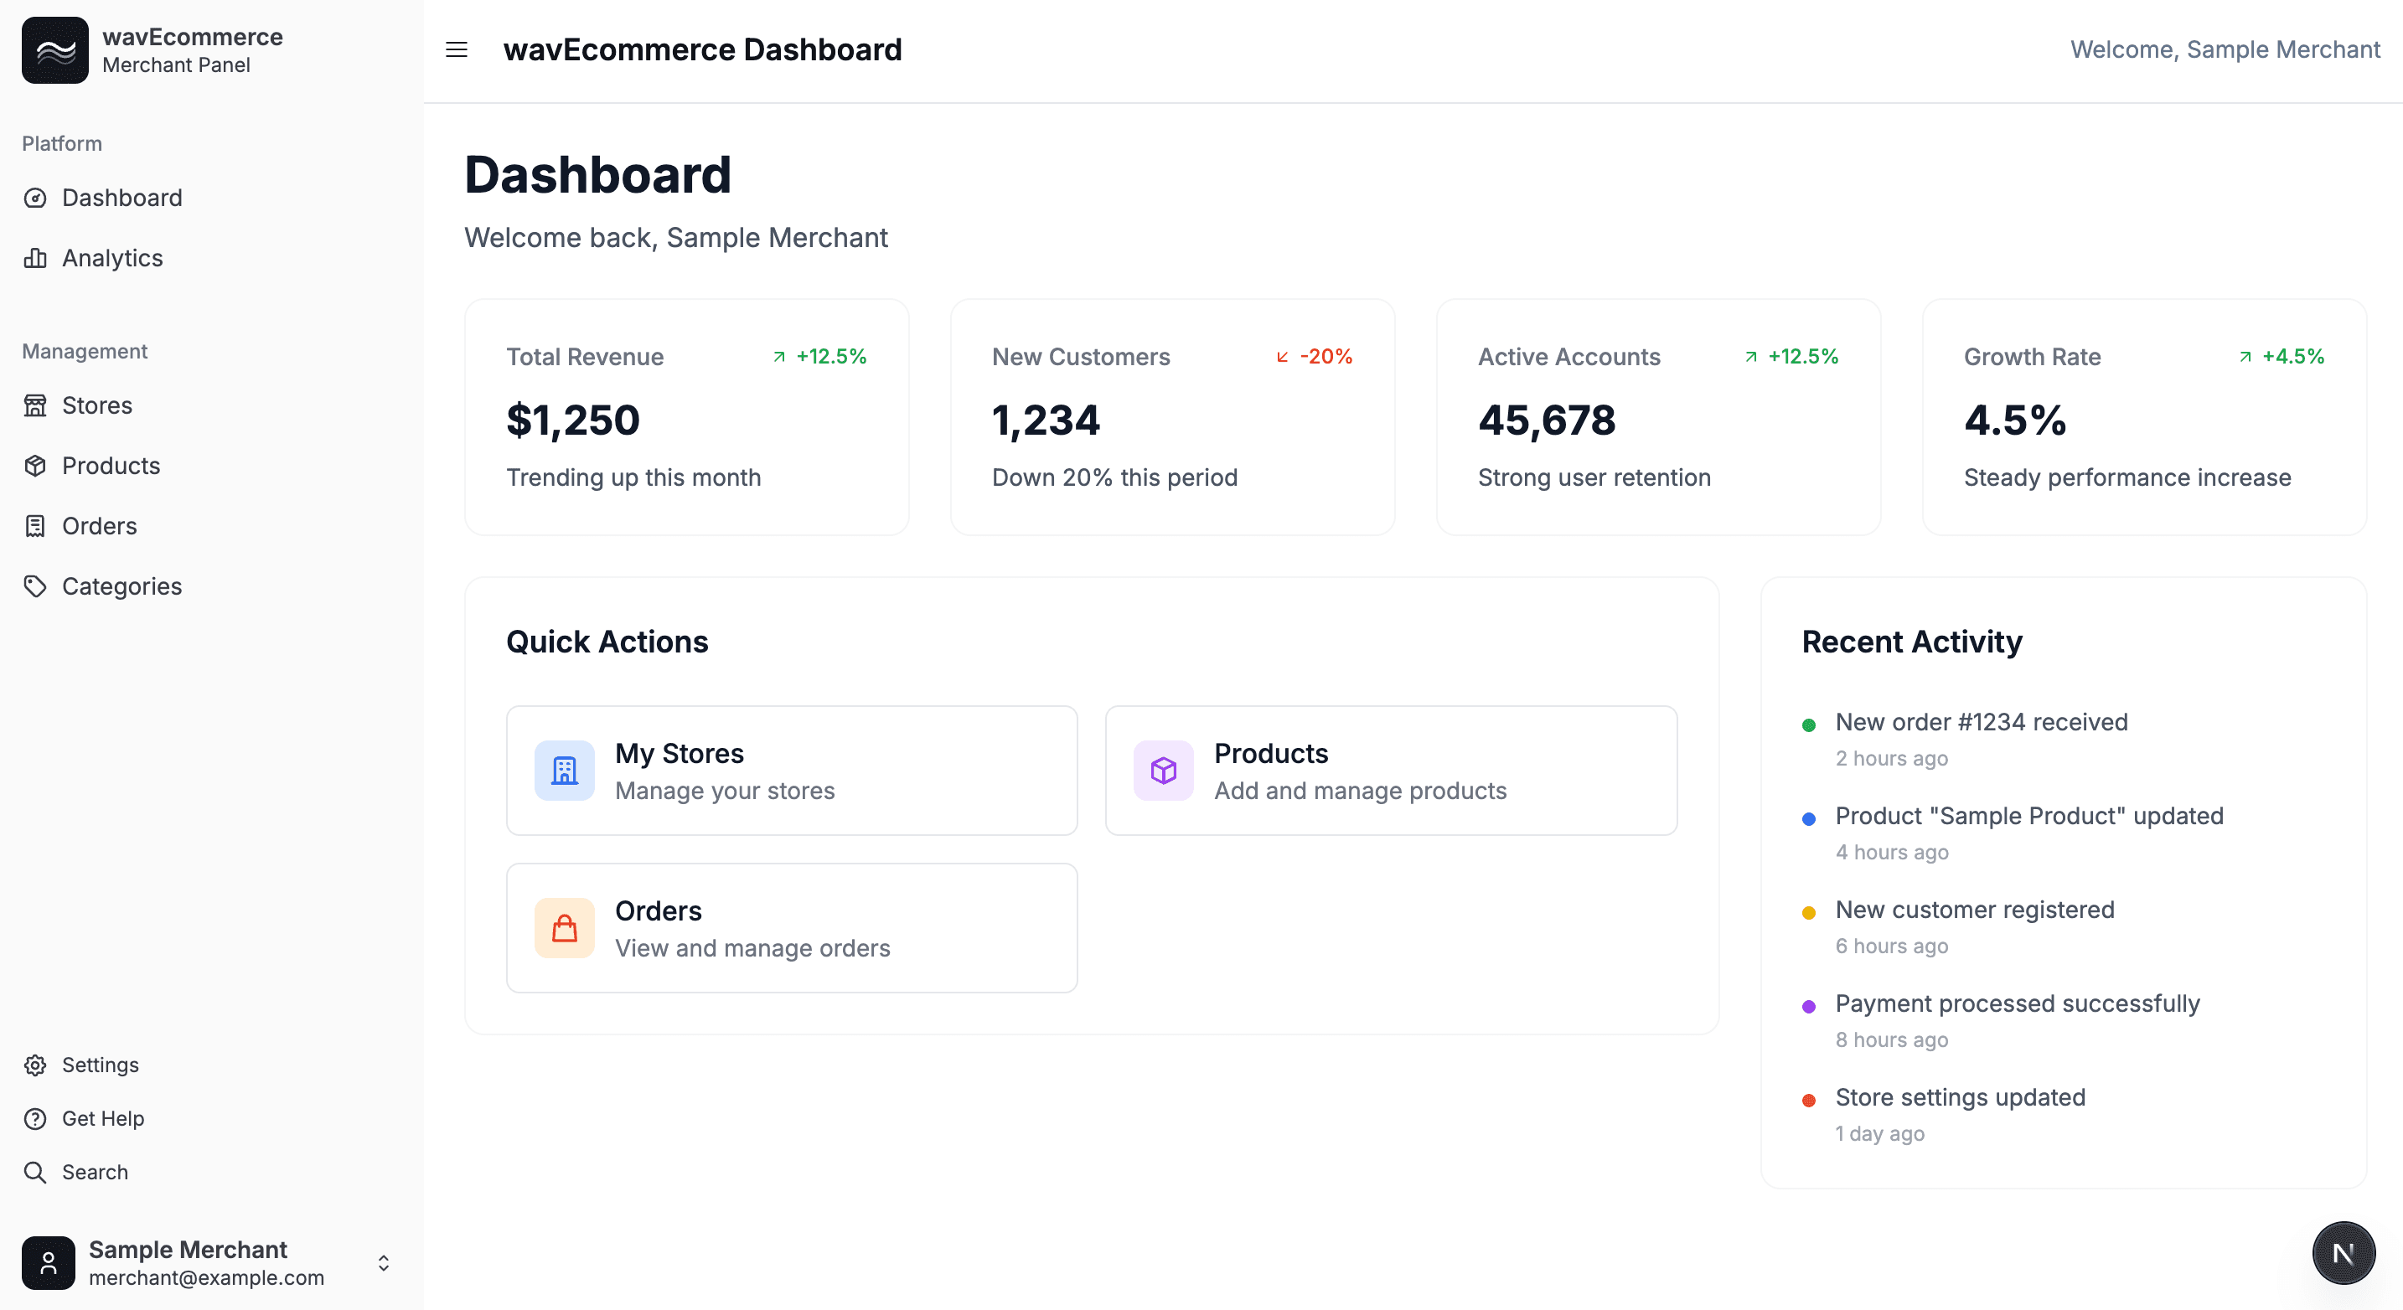Click the Products quick action to manage products
This screenshot has height=1310, width=2403.
tap(1391, 770)
